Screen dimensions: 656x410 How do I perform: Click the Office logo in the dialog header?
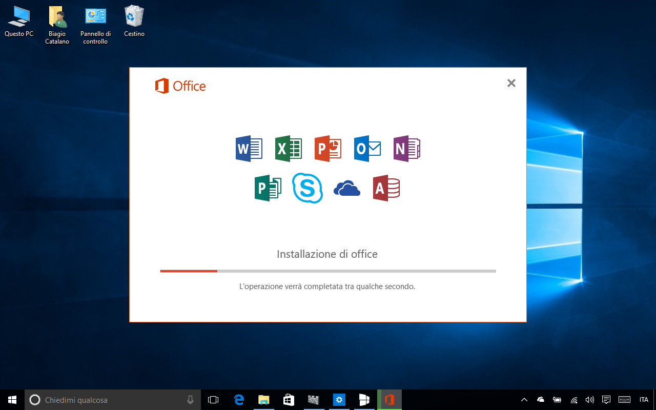pos(180,86)
